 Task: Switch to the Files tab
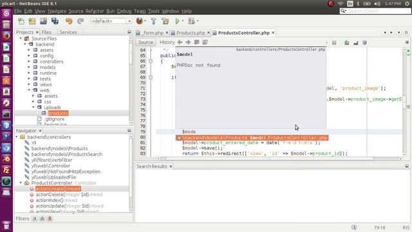(46, 32)
